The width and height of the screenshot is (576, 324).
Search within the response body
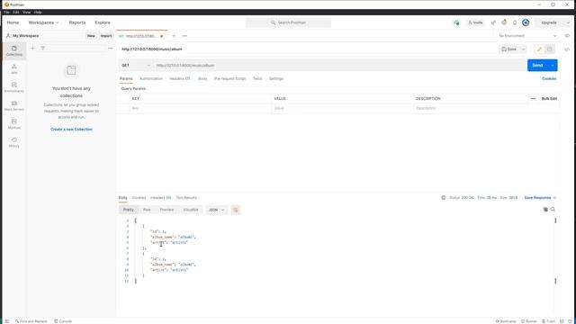[x=553, y=210]
